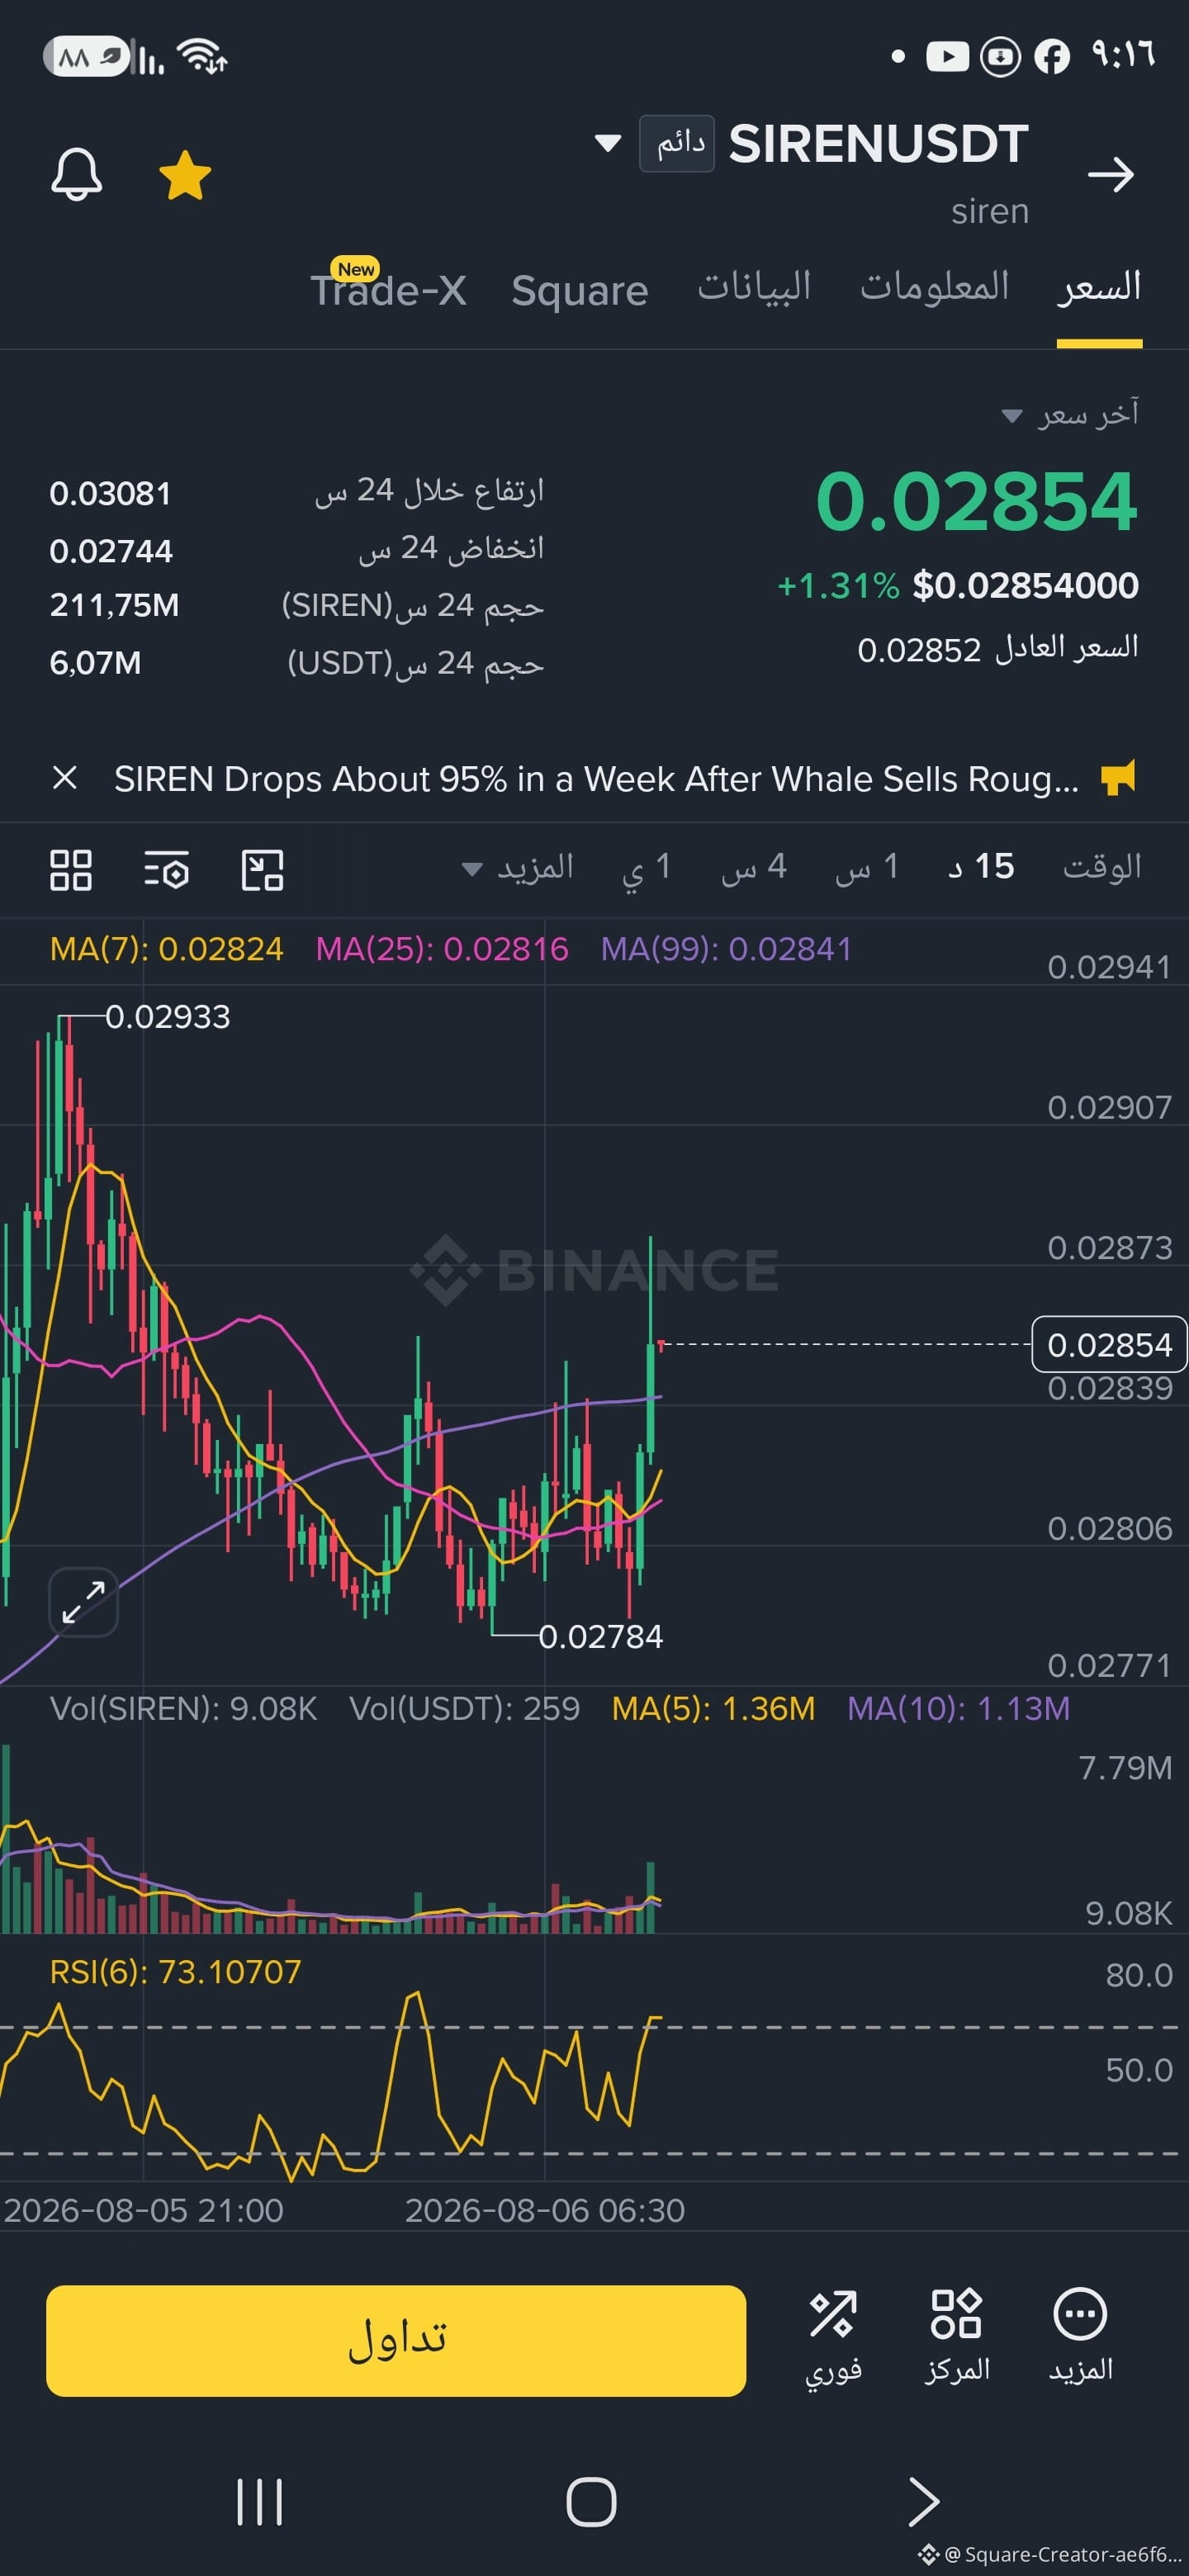Screen dimensions: 1189x2576
Task: Tap the volume MA(5) 1.36M label
Action: point(713,1709)
